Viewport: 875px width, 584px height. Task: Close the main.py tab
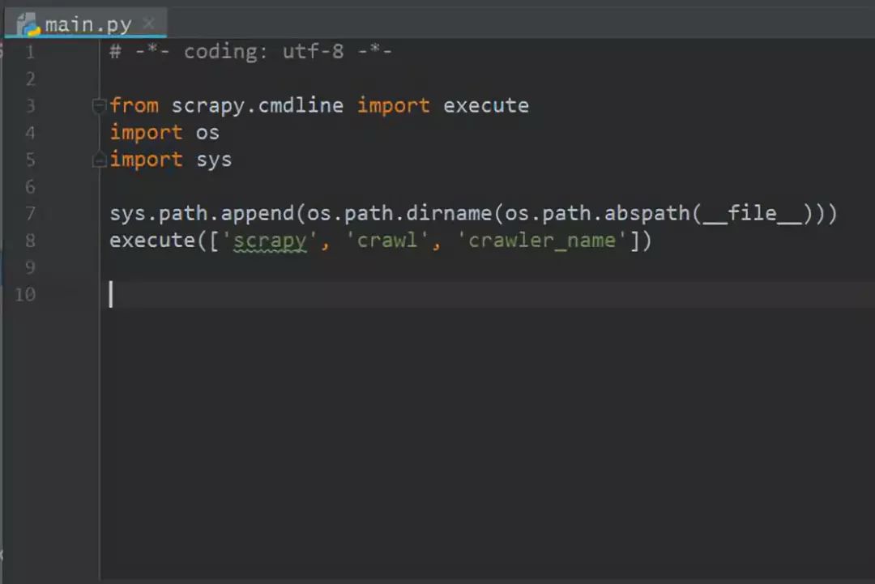(x=148, y=23)
